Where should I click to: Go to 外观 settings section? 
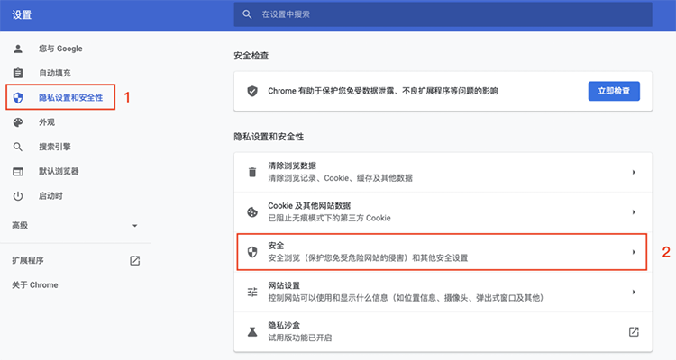point(47,122)
